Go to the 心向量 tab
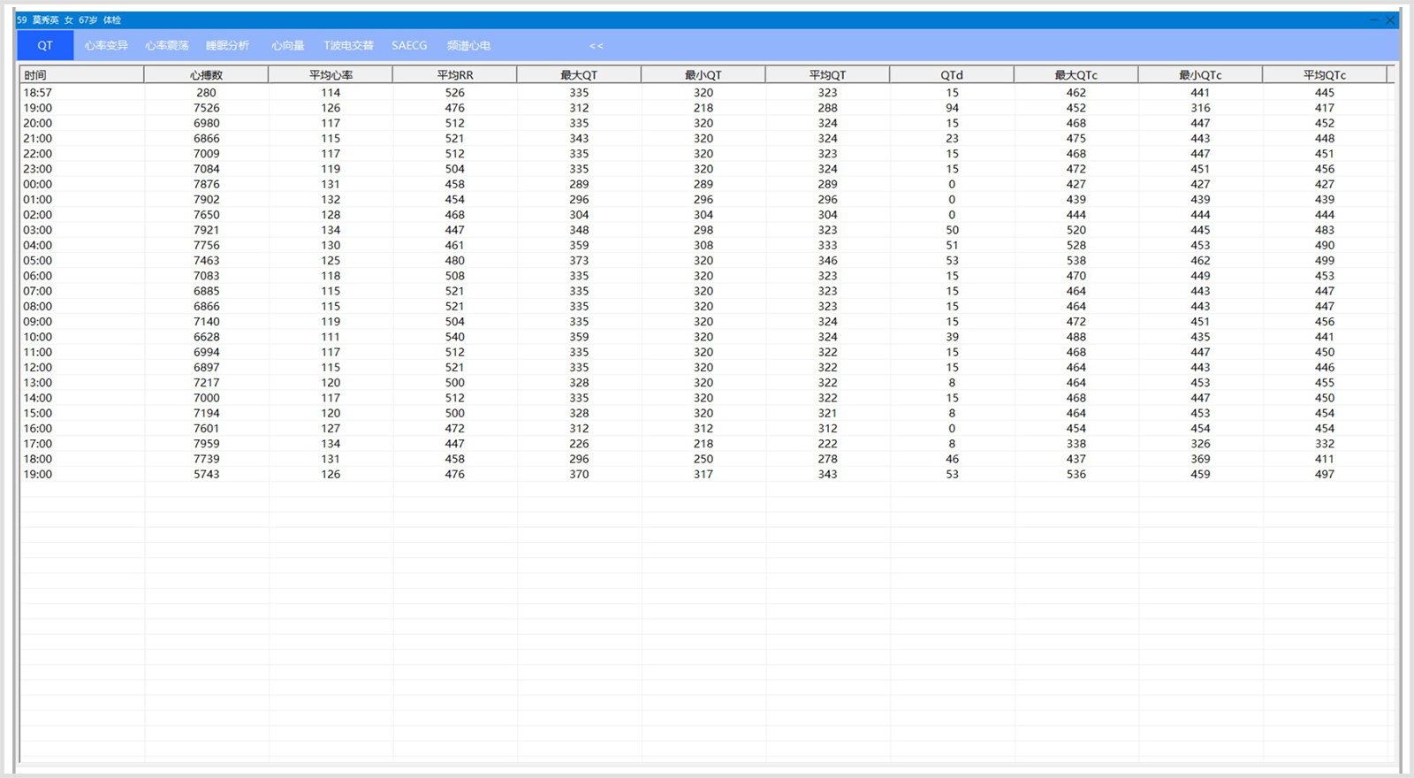 (x=287, y=46)
